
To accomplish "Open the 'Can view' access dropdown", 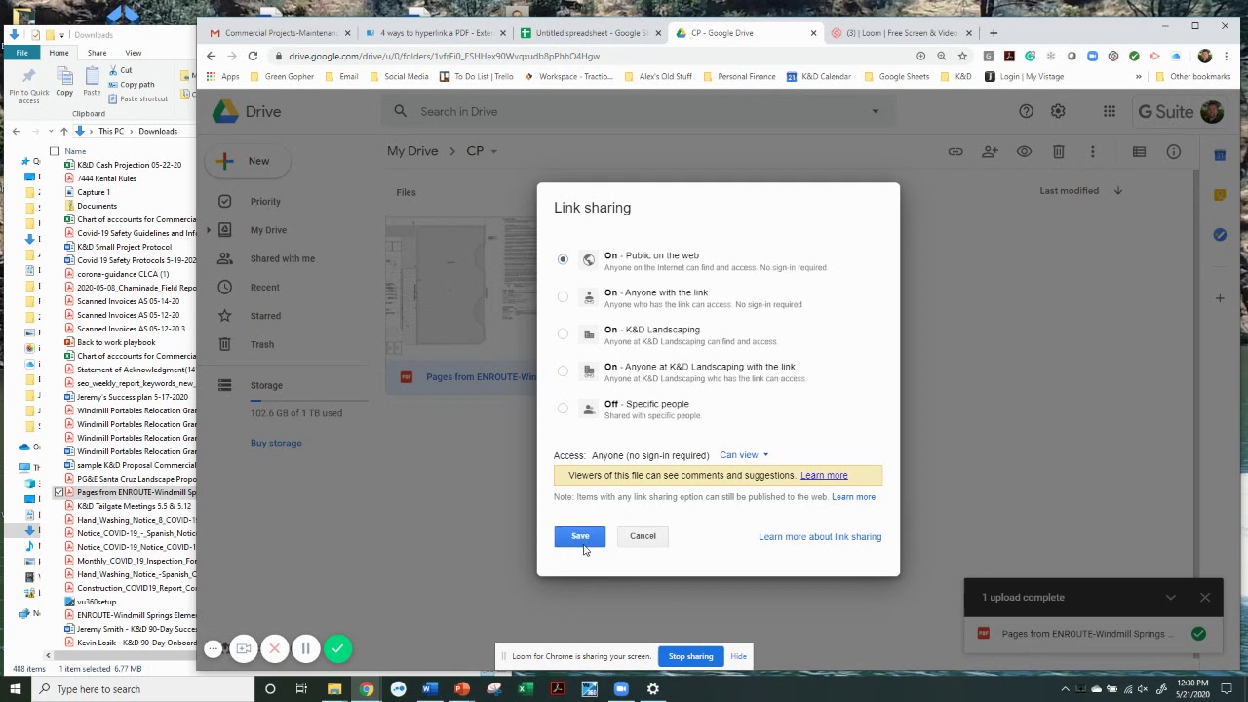I will [x=744, y=455].
